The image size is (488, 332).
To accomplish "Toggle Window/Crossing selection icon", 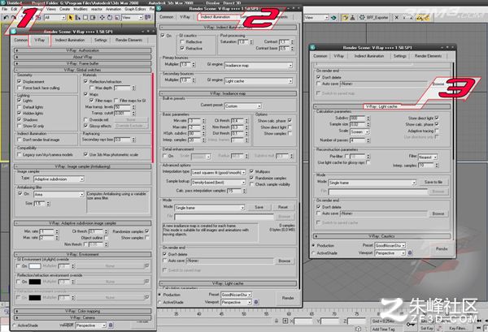I will point(93,18).
